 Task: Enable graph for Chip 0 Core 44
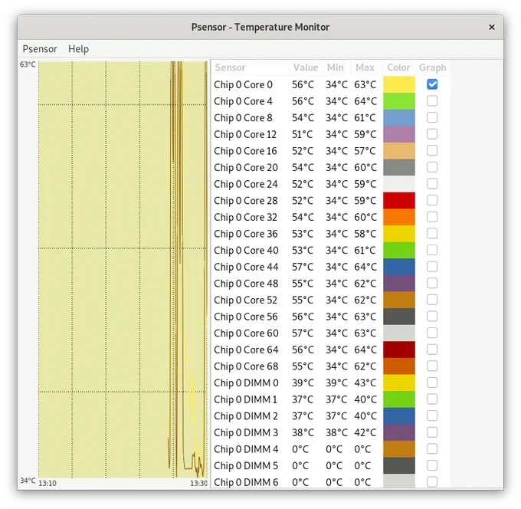(432, 267)
